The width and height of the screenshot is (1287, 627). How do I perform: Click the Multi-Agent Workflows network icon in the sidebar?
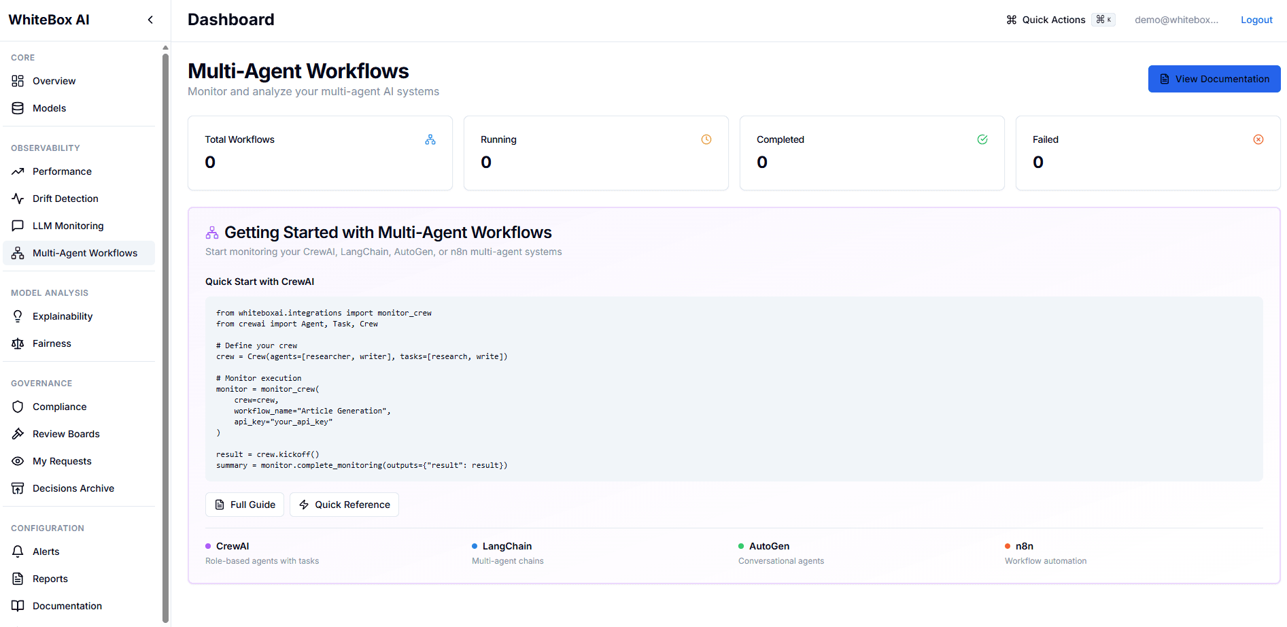[x=18, y=253]
